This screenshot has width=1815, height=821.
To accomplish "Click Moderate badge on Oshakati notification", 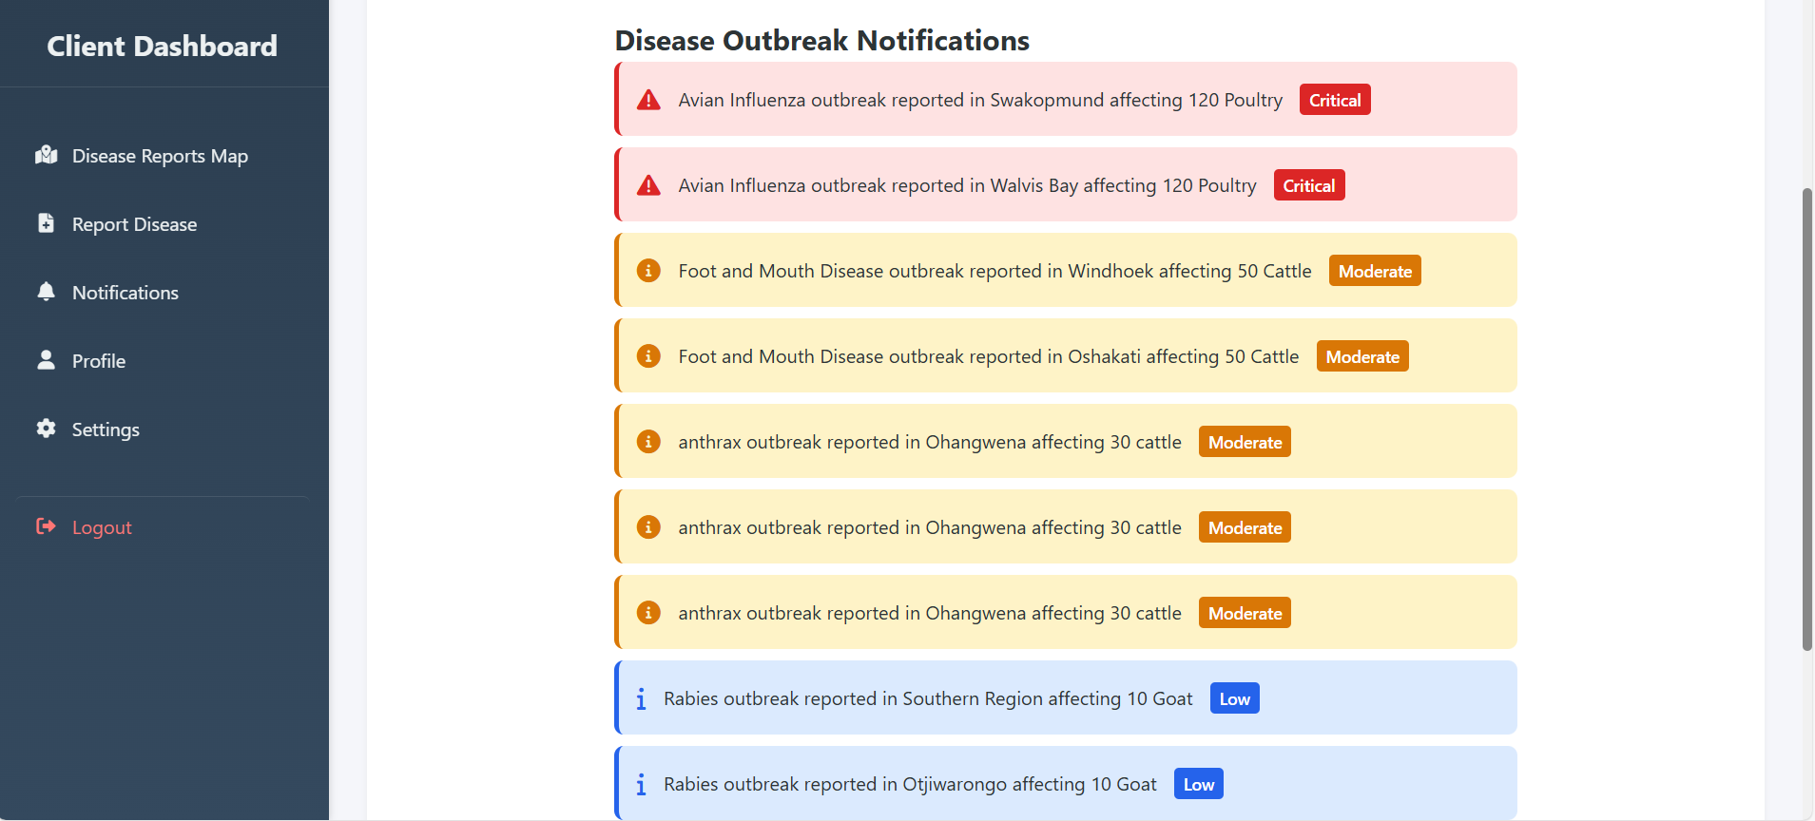I will coord(1362,356).
